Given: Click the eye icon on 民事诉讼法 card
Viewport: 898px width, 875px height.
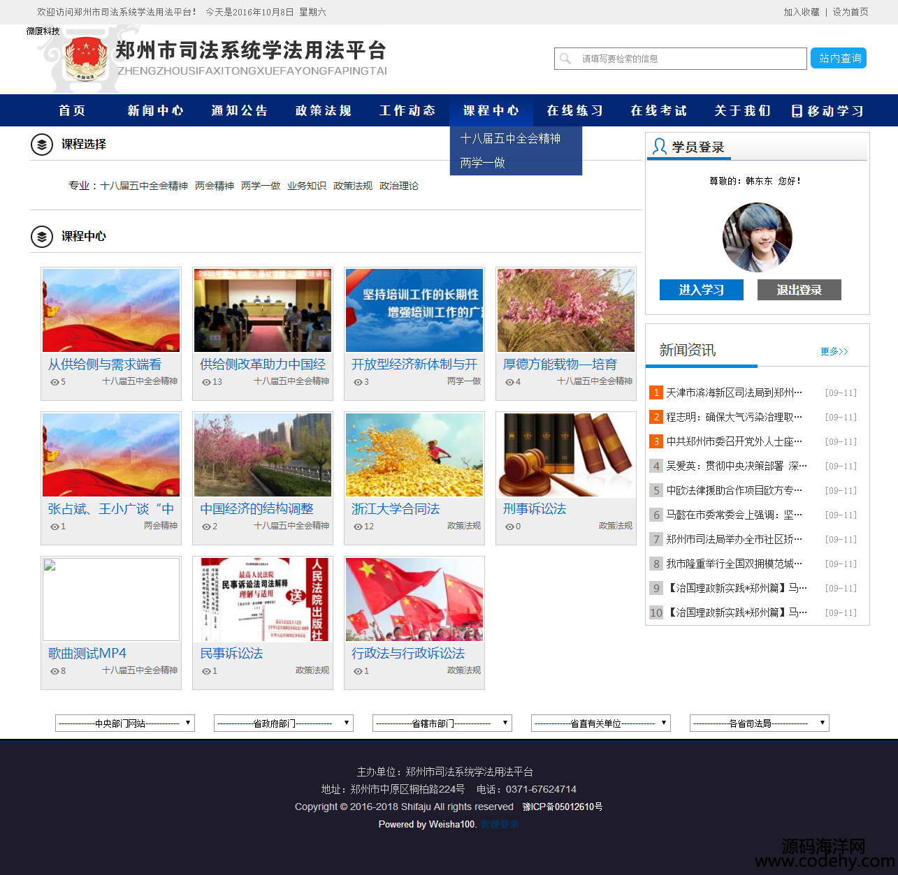Looking at the screenshot, I should (x=206, y=671).
